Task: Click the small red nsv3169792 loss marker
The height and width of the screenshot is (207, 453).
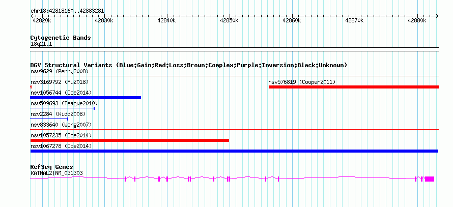Action: click(31, 87)
